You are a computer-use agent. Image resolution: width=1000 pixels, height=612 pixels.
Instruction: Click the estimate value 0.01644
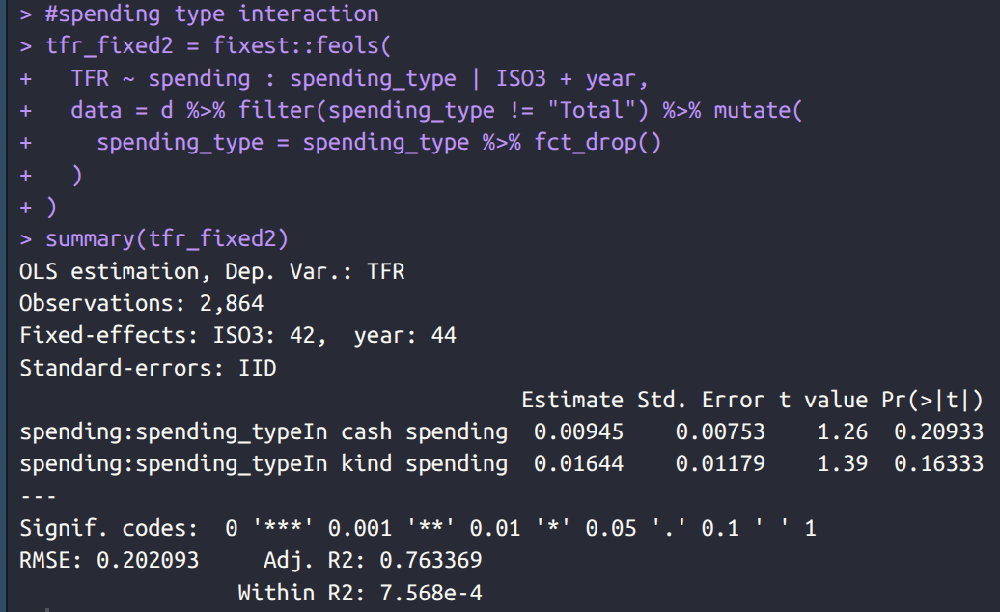pyautogui.click(x=578, y=463)
